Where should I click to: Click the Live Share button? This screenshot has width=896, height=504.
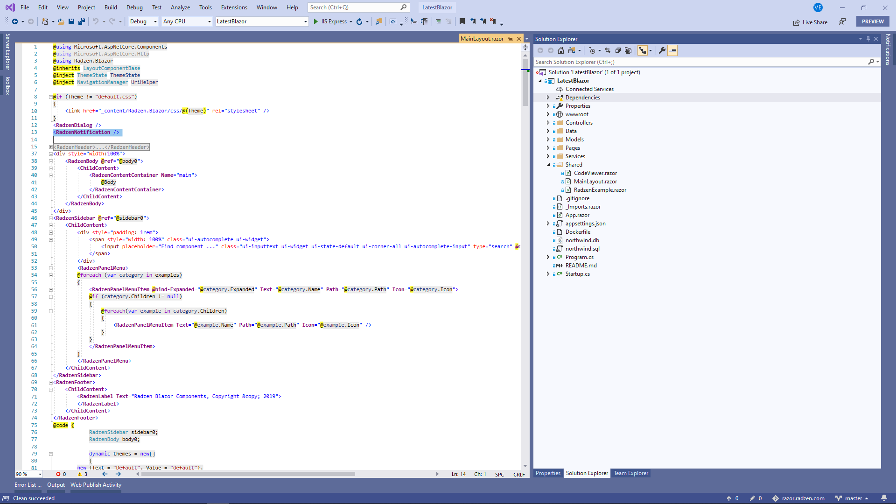810,22
